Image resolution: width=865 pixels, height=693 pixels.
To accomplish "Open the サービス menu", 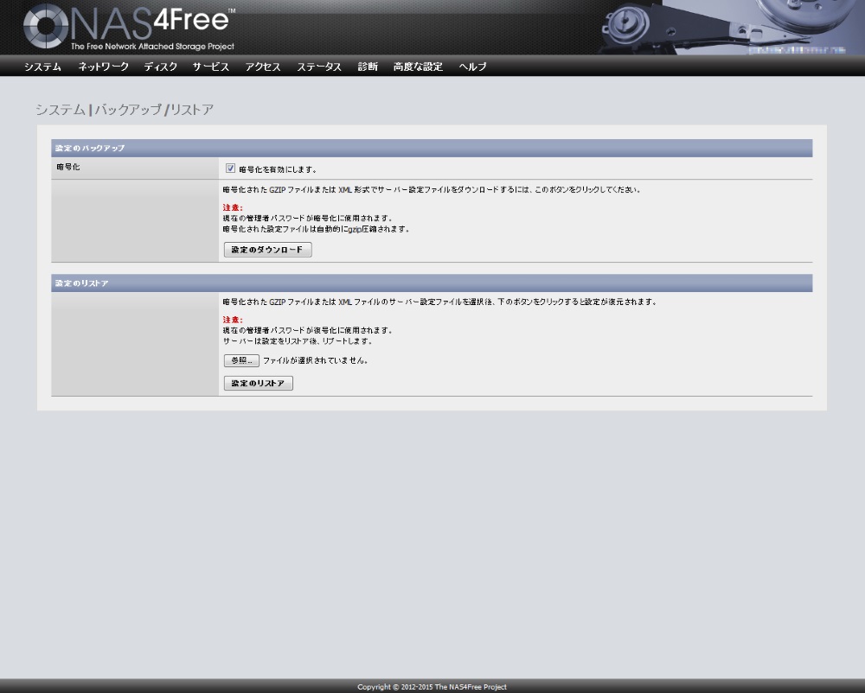I will coord(211,67).
